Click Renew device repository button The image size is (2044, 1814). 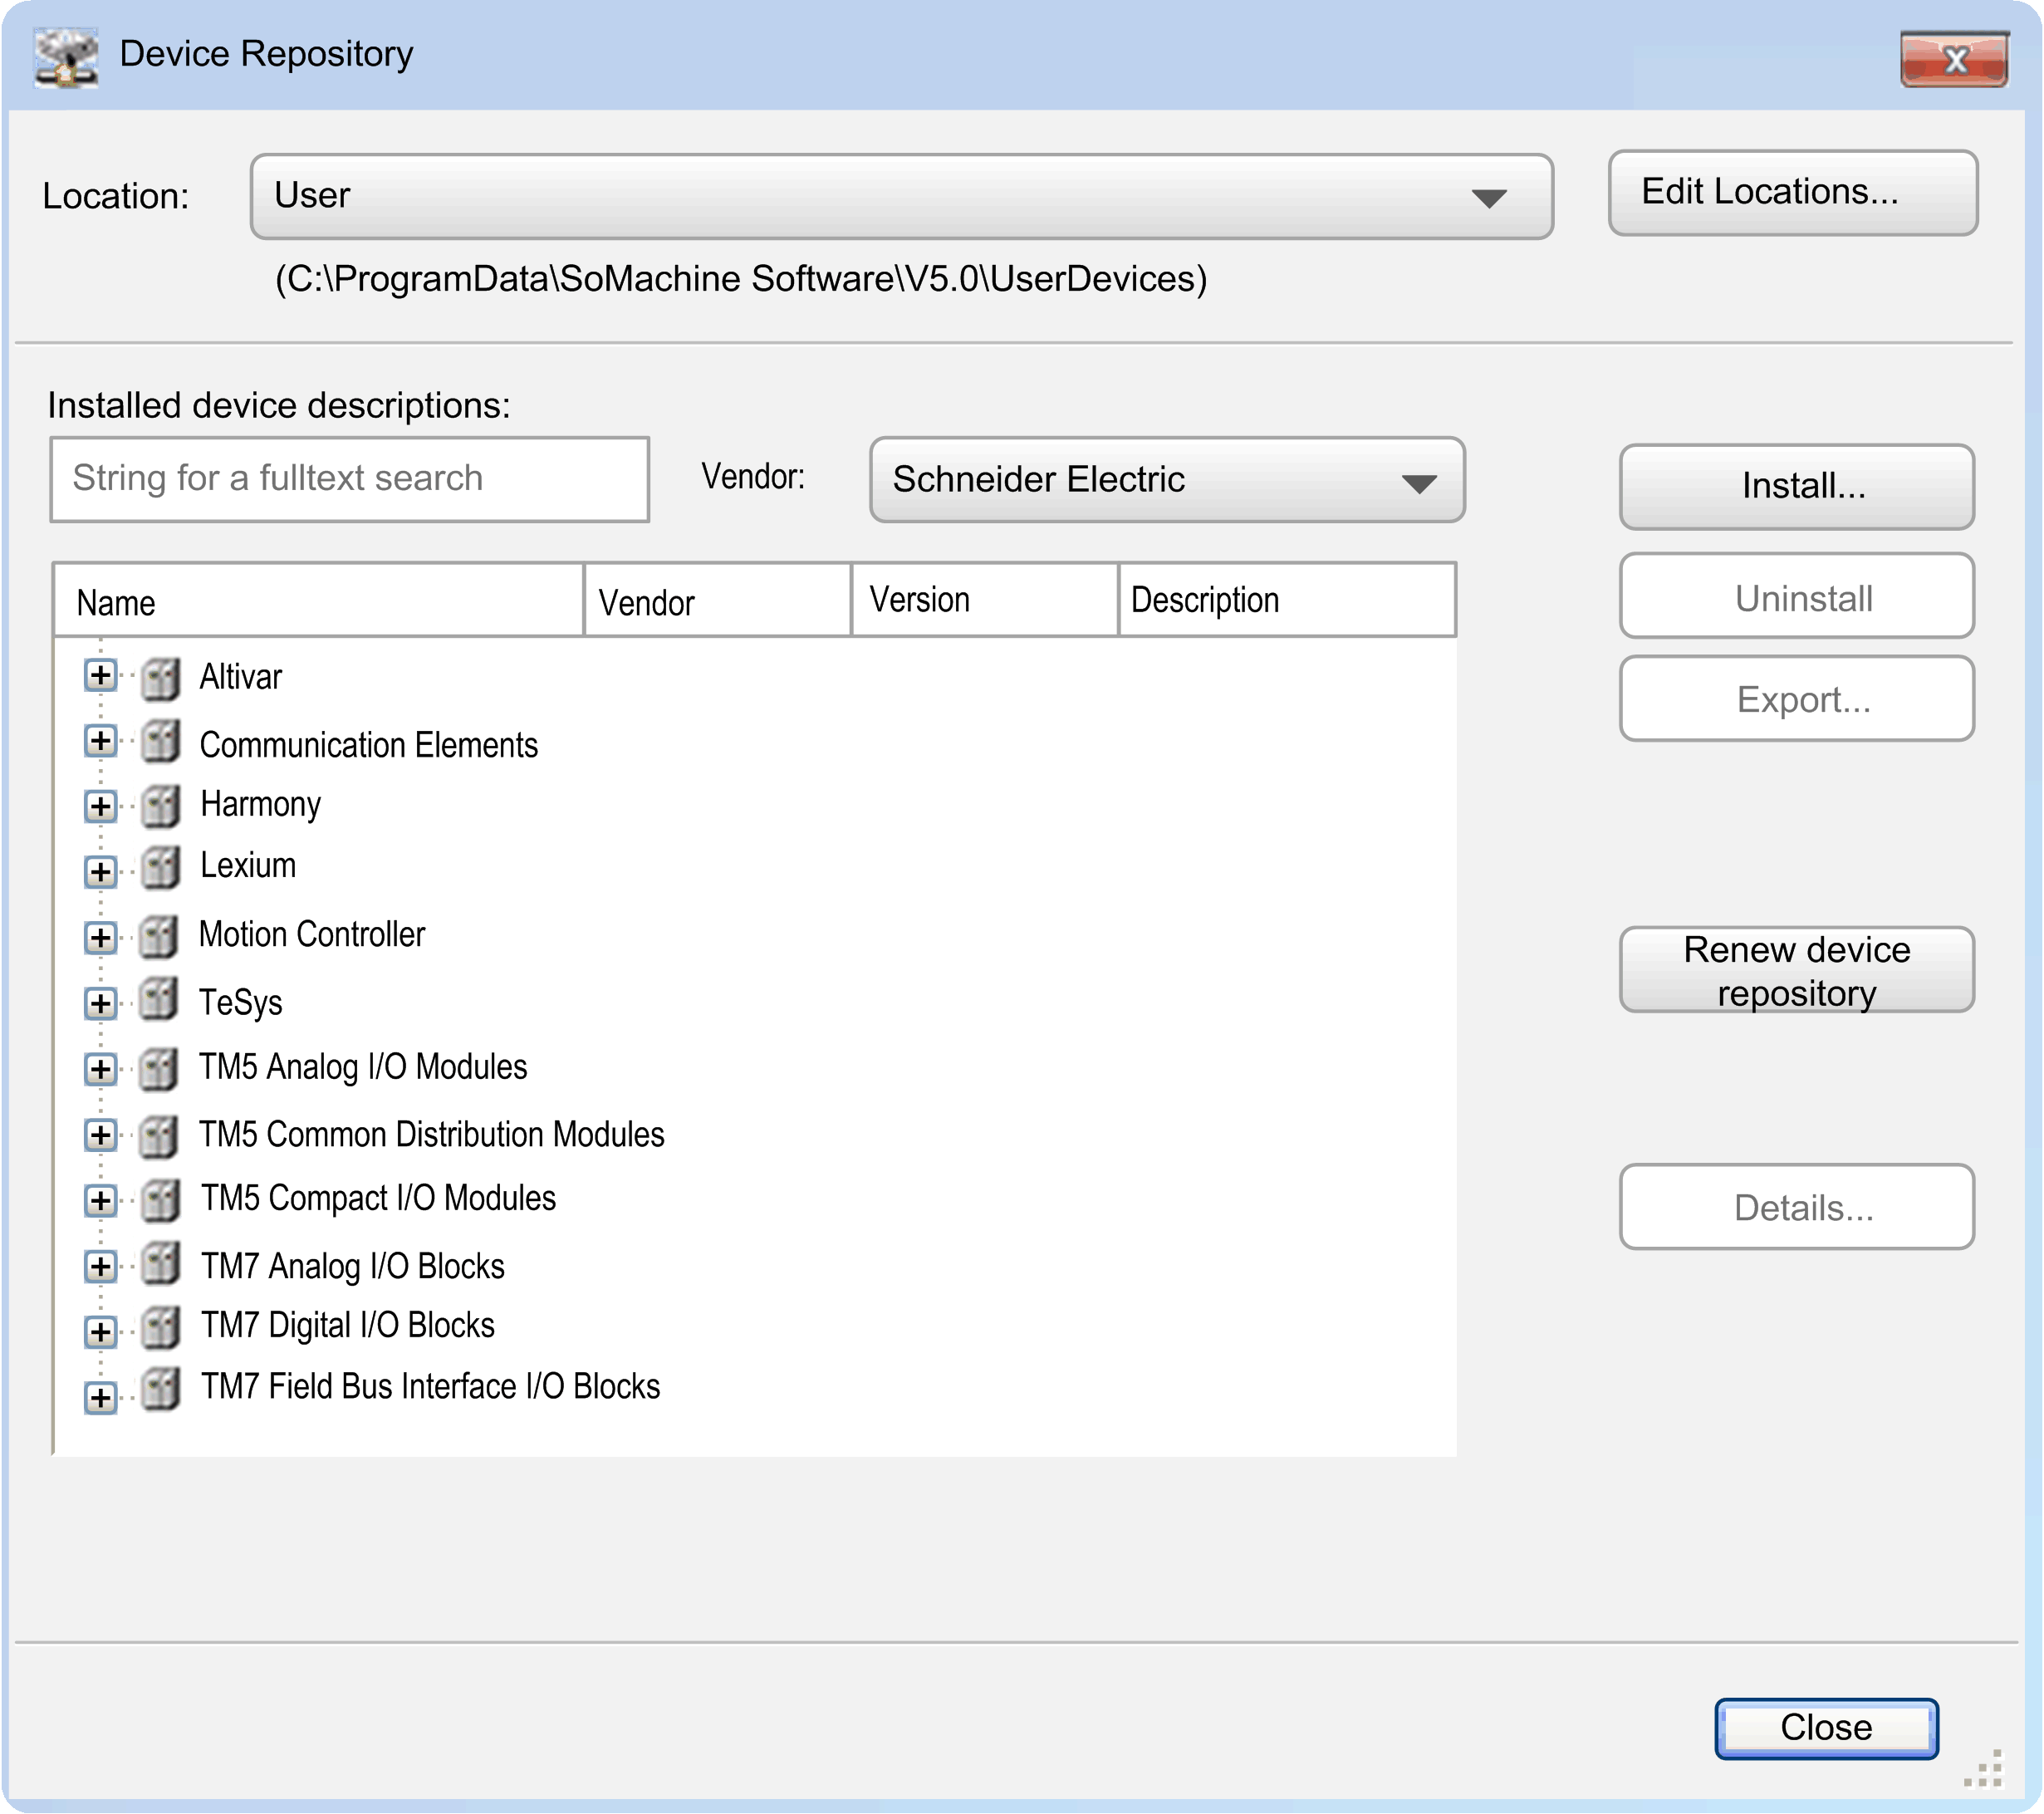tap(1796, 969)
